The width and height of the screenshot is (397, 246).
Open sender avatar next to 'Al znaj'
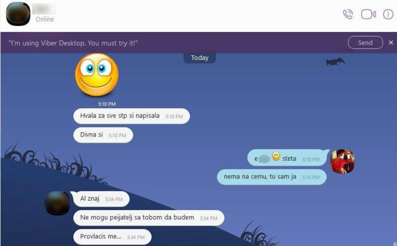[x=57, y=203]
